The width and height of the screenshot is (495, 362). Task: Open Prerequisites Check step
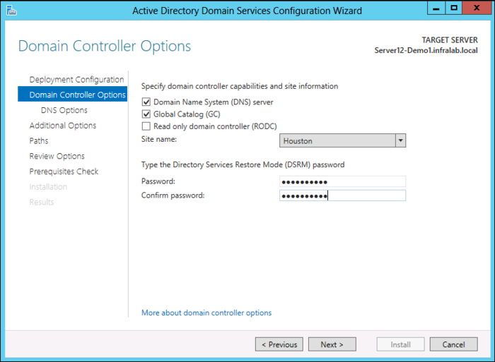[64, 171]
